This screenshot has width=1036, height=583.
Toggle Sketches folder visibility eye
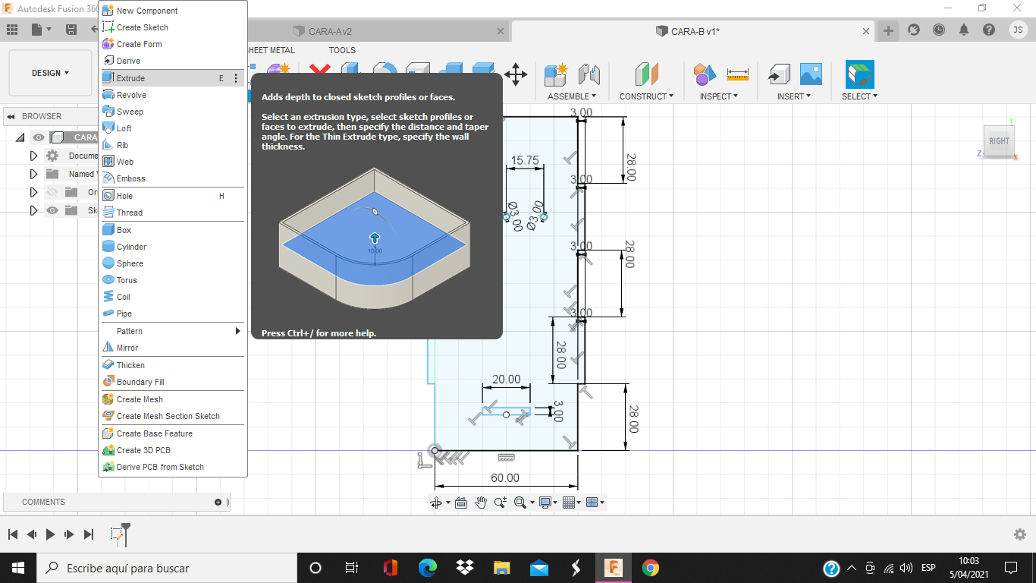tap(52, 210)
